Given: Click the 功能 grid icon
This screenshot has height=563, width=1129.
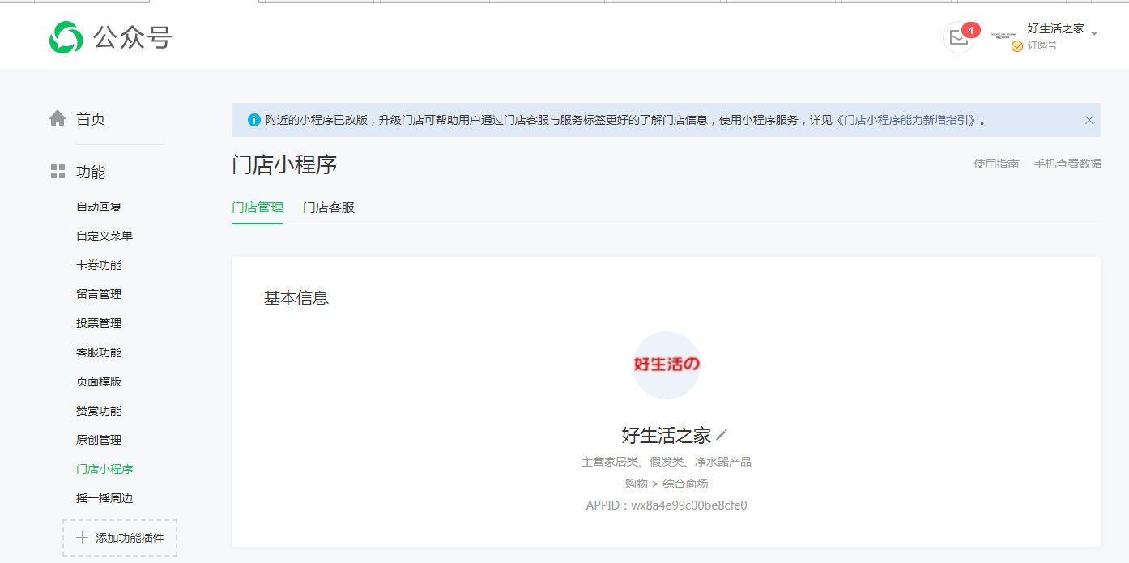Looking at the screenshot, I should [x=58, y=172].
